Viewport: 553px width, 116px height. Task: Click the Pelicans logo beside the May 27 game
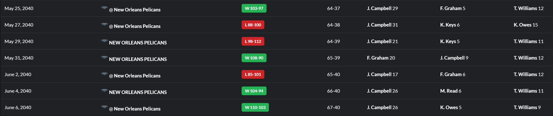click(104, 24)
